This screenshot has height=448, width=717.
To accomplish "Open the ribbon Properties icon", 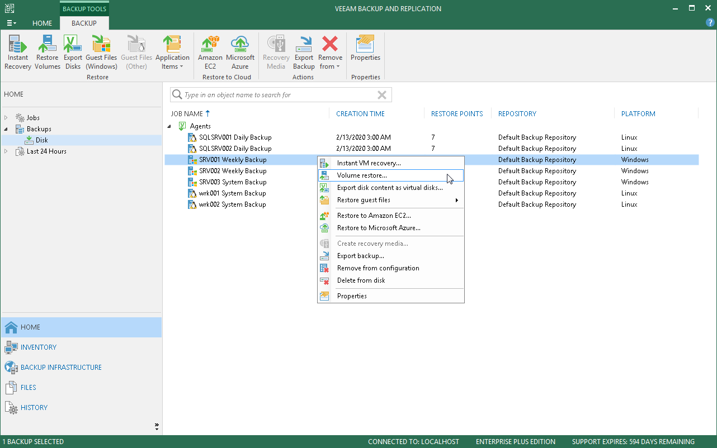I will pos(365,44).
